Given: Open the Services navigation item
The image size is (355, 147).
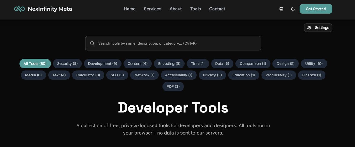Looking at the screenshot, I should [x=153, y=9].
